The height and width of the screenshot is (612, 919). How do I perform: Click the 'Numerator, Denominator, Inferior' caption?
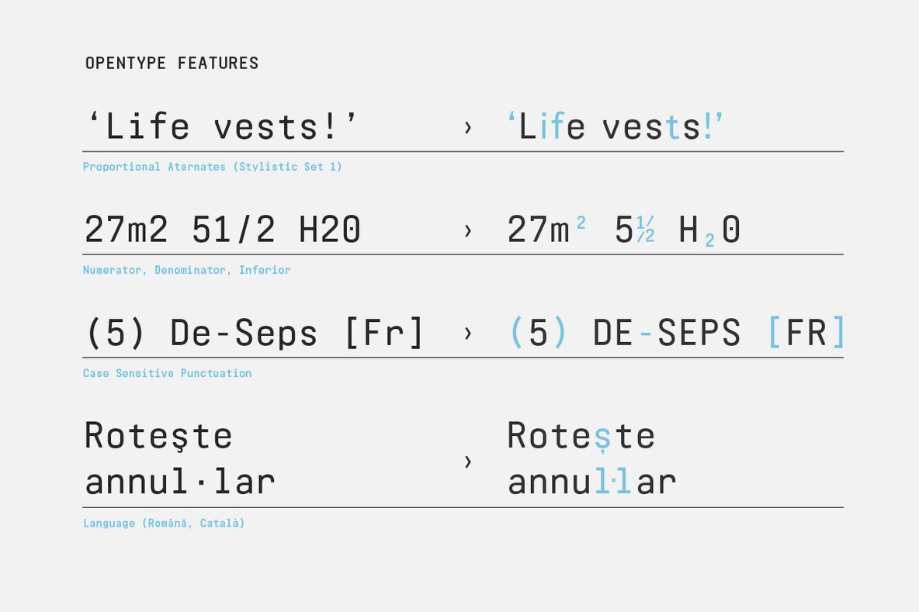point(186,270)
